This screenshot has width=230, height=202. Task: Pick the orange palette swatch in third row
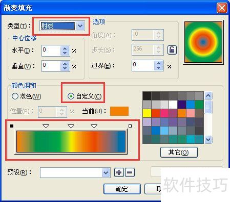coord(182,113)
